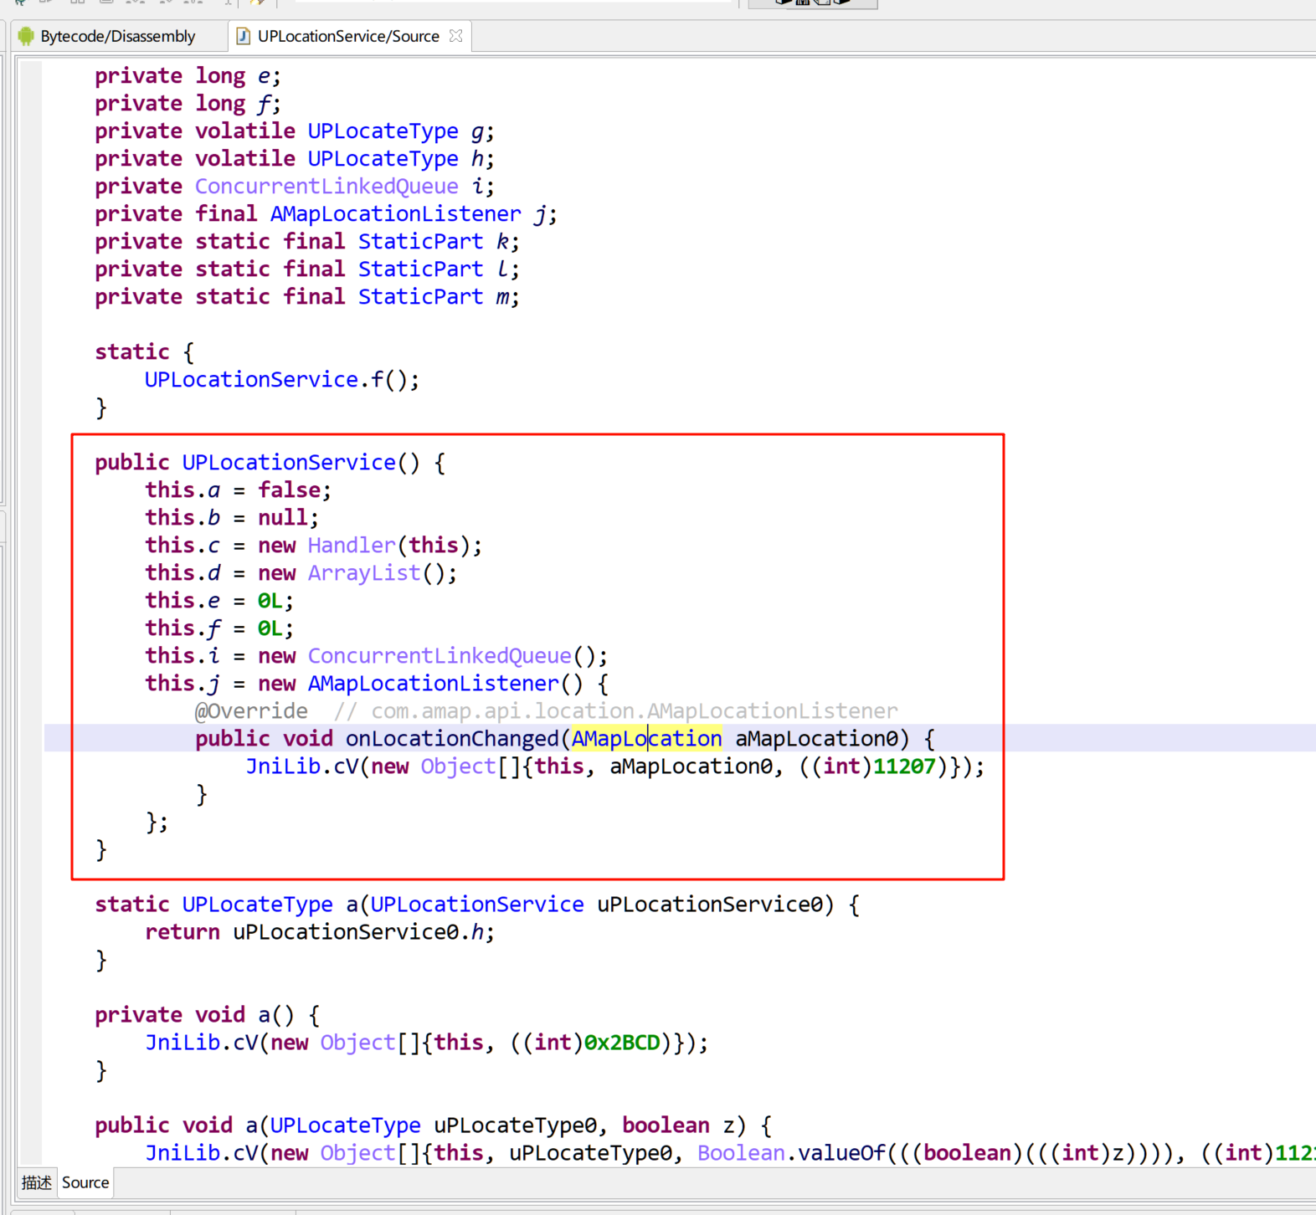Viewport: 1316px width, 1215px height.
Task: Select the bottom Source tab
Action: click(x=85, y=1182)
